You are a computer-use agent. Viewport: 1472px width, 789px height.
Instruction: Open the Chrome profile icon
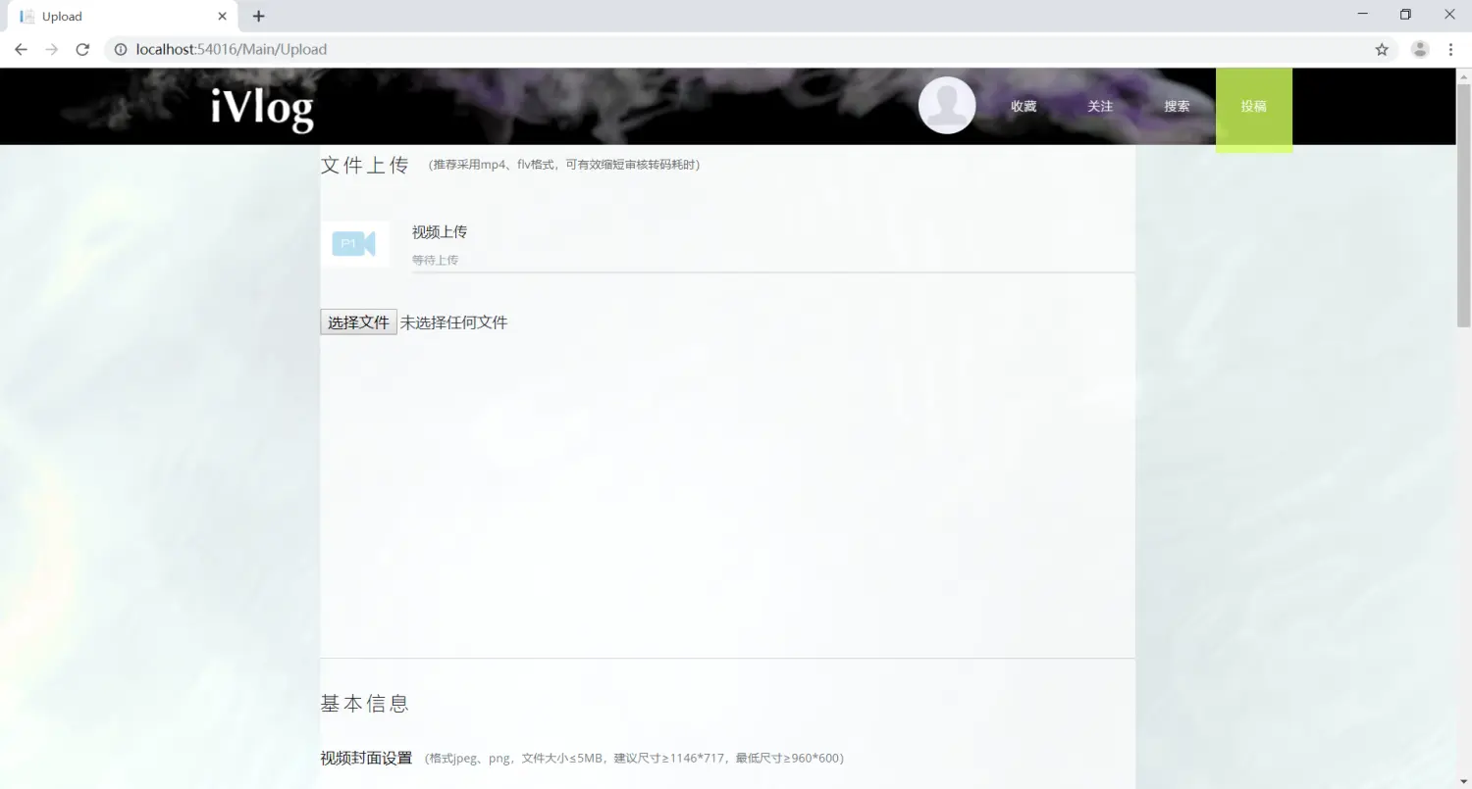click(x=1420, y=49)
